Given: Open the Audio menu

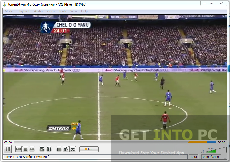Looking at the screenshot, I should tap(38, 11).
